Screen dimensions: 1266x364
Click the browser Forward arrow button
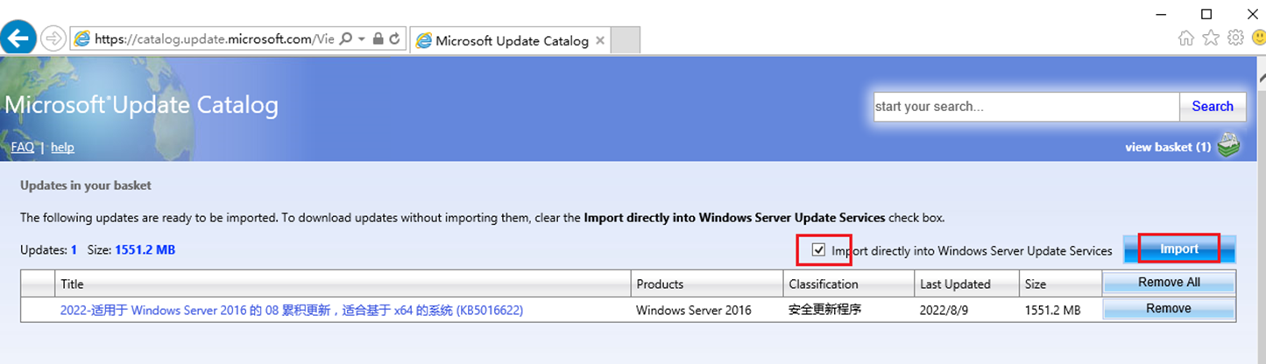(53, 38)
